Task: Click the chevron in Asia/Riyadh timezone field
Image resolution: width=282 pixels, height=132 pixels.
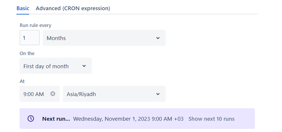Action: [158, 94]
